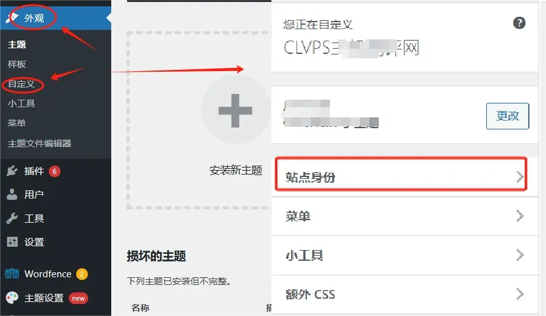Click the Users person icon
The width and height of the screenshot is (546, 316).
click(12, 194)
